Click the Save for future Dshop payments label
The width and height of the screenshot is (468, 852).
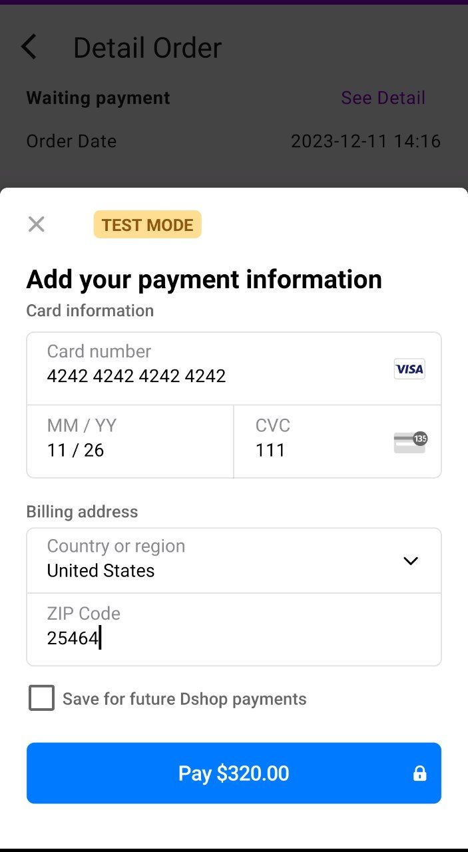(184, 699)
